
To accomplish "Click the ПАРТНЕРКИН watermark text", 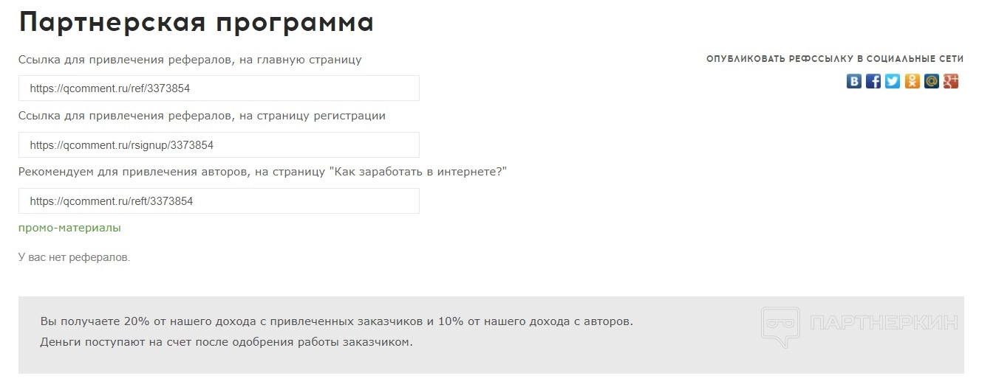I will point(884,323).
